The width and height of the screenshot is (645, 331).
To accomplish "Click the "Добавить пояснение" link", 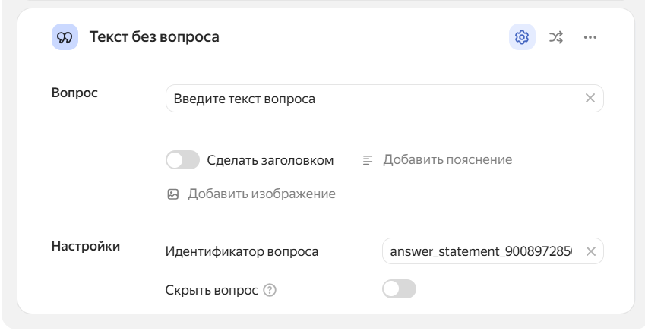I will pyautogui.click(x=447, y=160).
